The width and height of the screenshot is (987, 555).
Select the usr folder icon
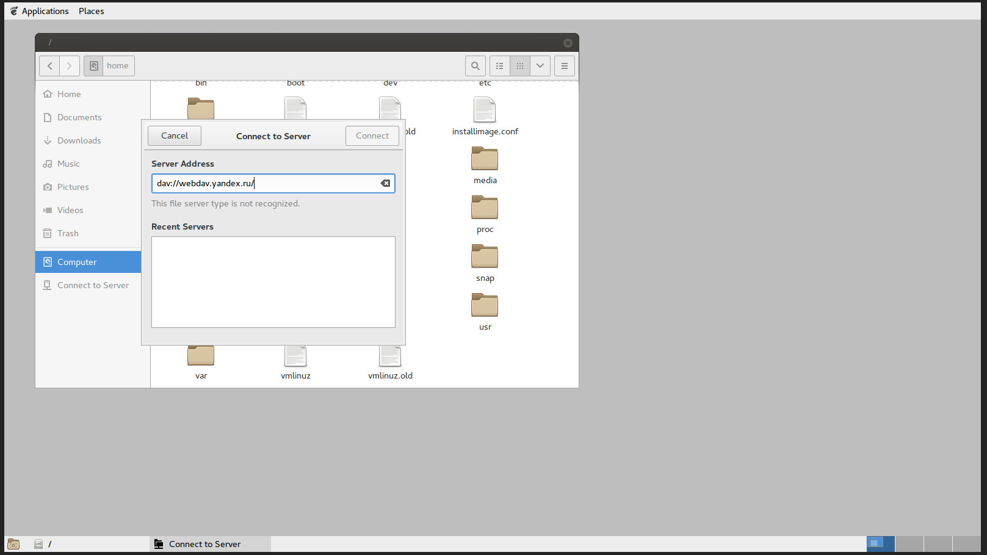(485, 305)
